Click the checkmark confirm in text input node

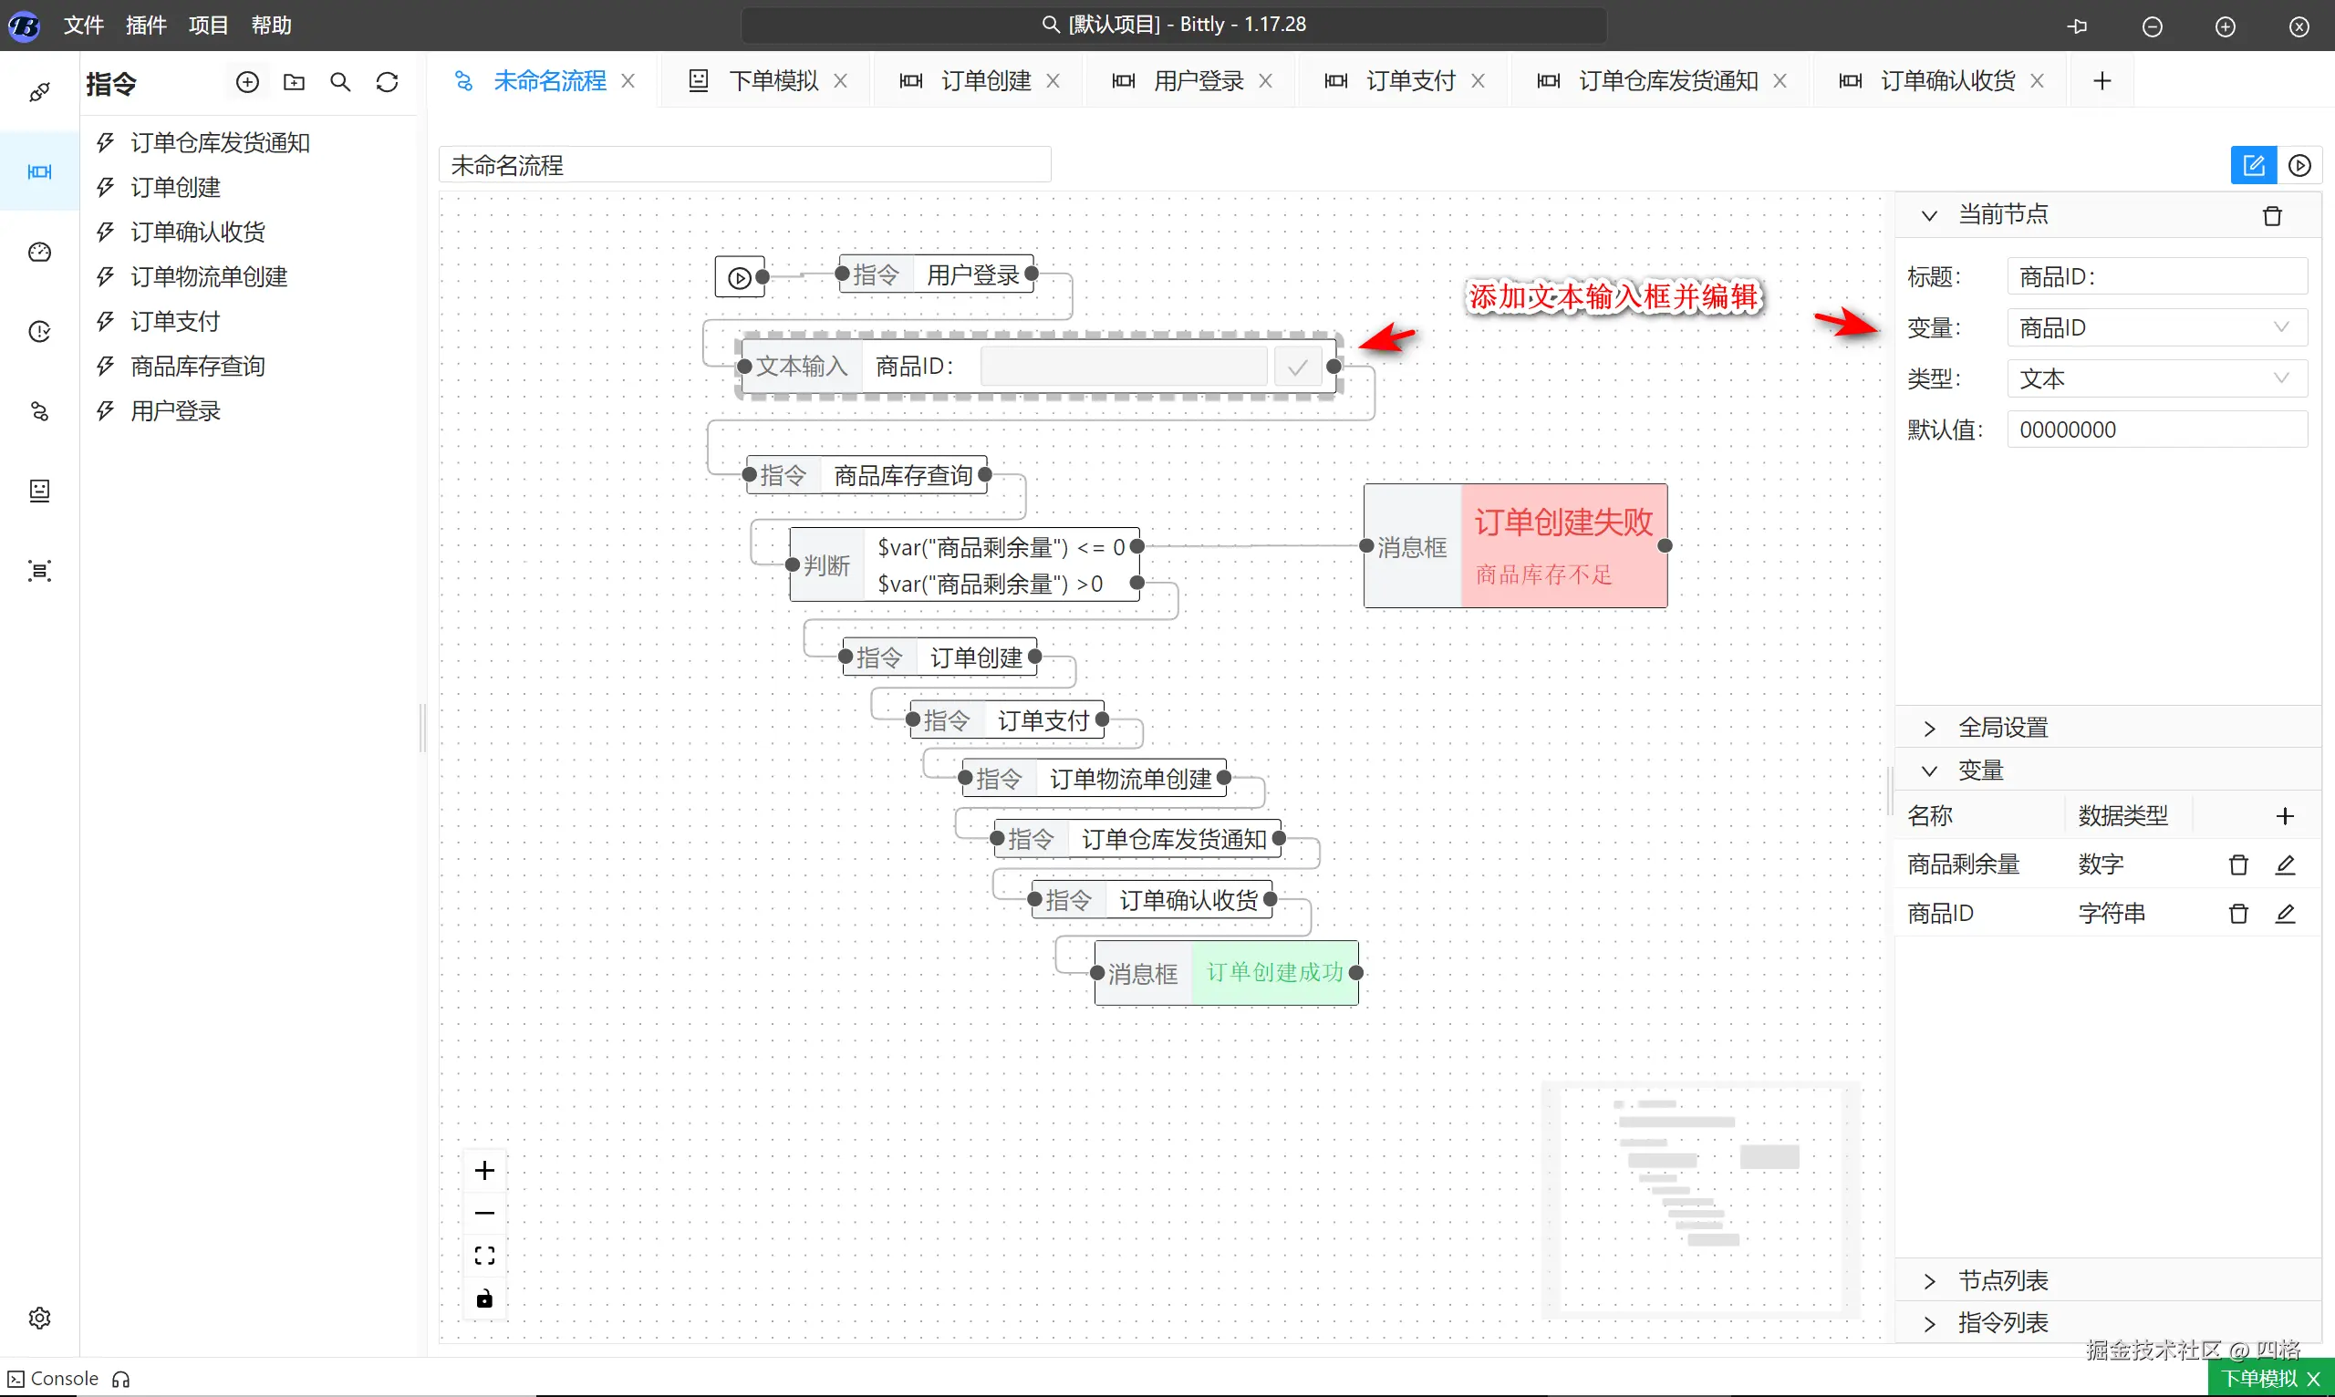tap(1296, 367)
